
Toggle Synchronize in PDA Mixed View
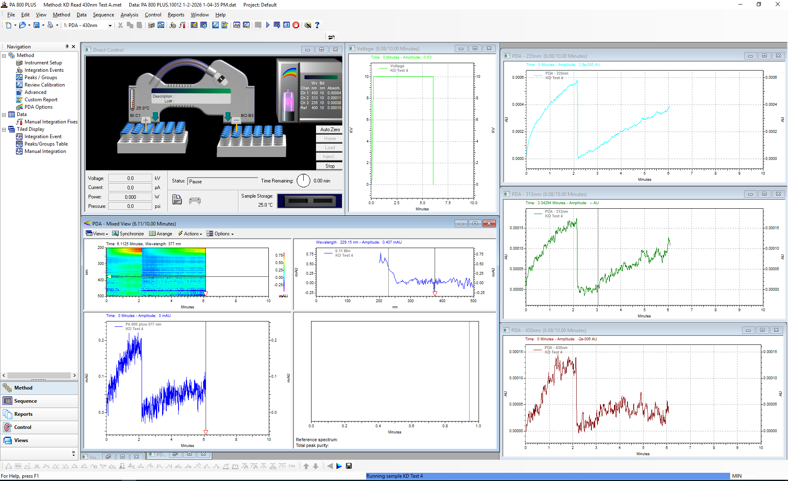pyautogui.click(x=128, y=234)
